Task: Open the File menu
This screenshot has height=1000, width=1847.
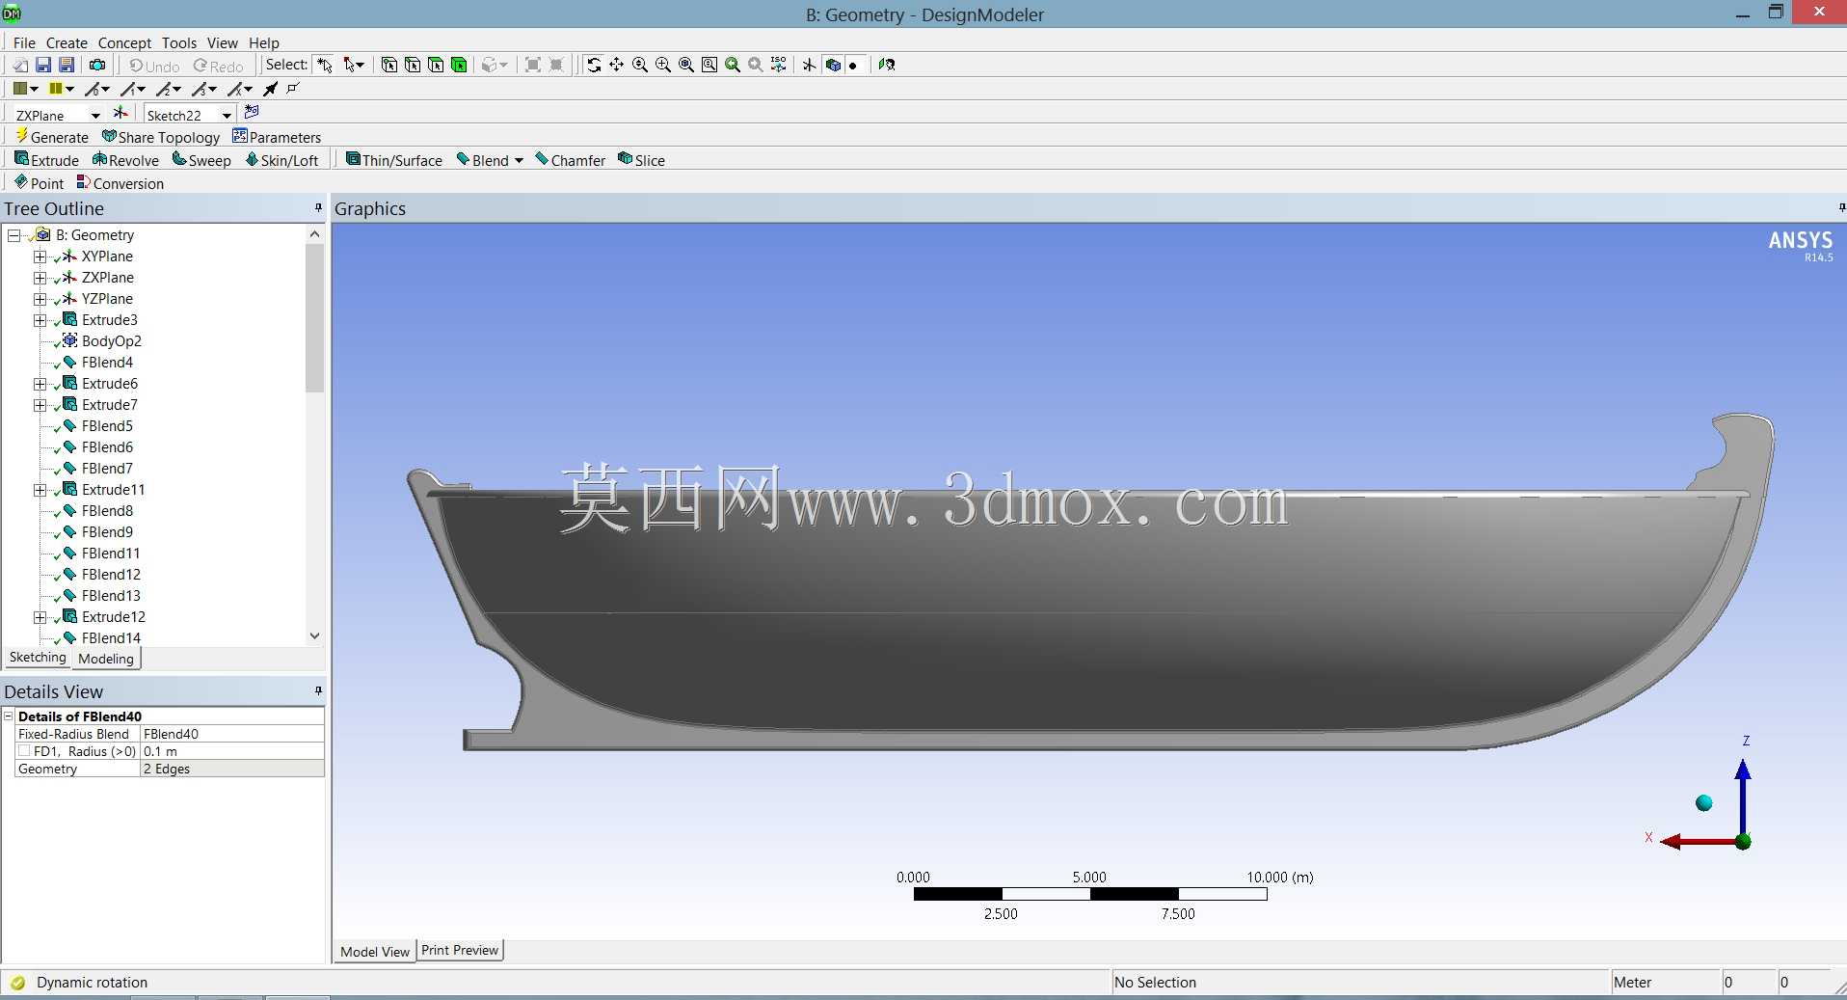Action: (x=24, y=42)
